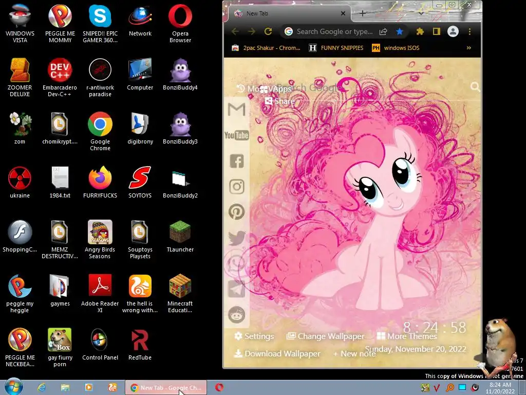Select the Control Panel desktop icon

pos(100,344)
